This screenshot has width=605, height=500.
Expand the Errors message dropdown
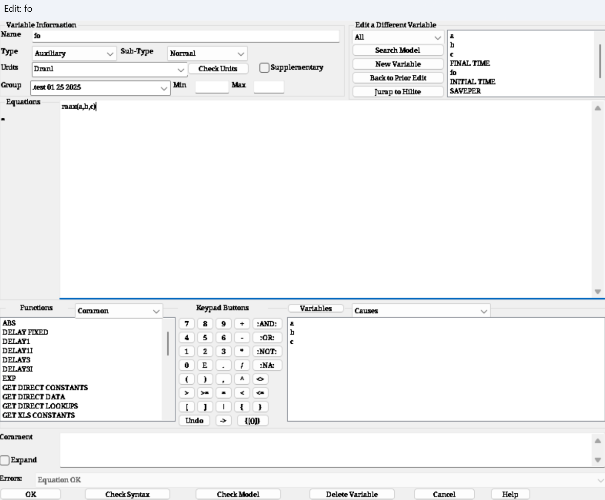click(x=600, y=481)
